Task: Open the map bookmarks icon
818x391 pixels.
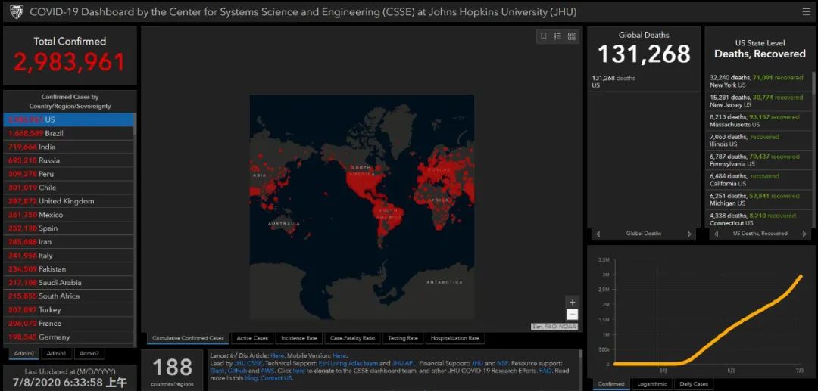Action: (544, 36)
